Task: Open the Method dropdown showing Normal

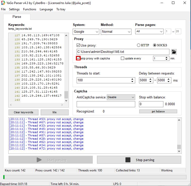Action: [x=116, y=32]
